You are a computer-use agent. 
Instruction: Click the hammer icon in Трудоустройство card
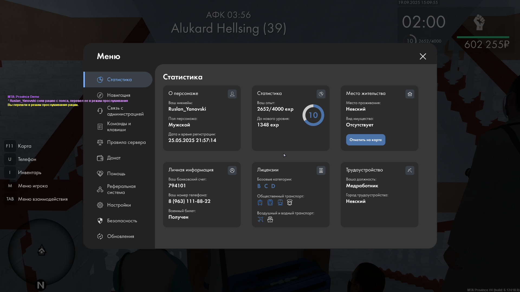point(410,170)
